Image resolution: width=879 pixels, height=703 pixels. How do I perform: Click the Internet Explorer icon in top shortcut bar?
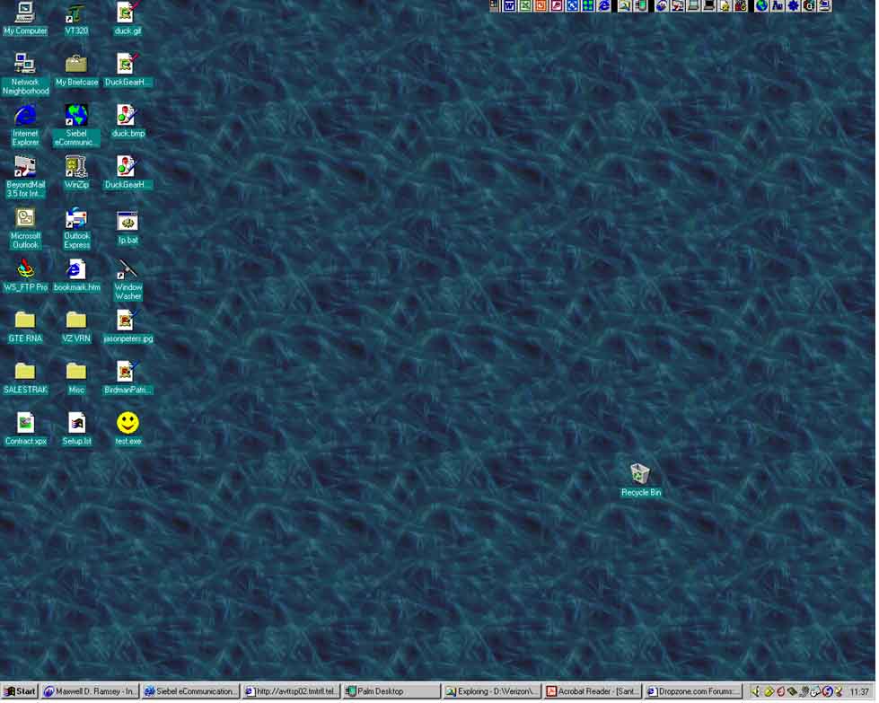click(x=604, y=6)
